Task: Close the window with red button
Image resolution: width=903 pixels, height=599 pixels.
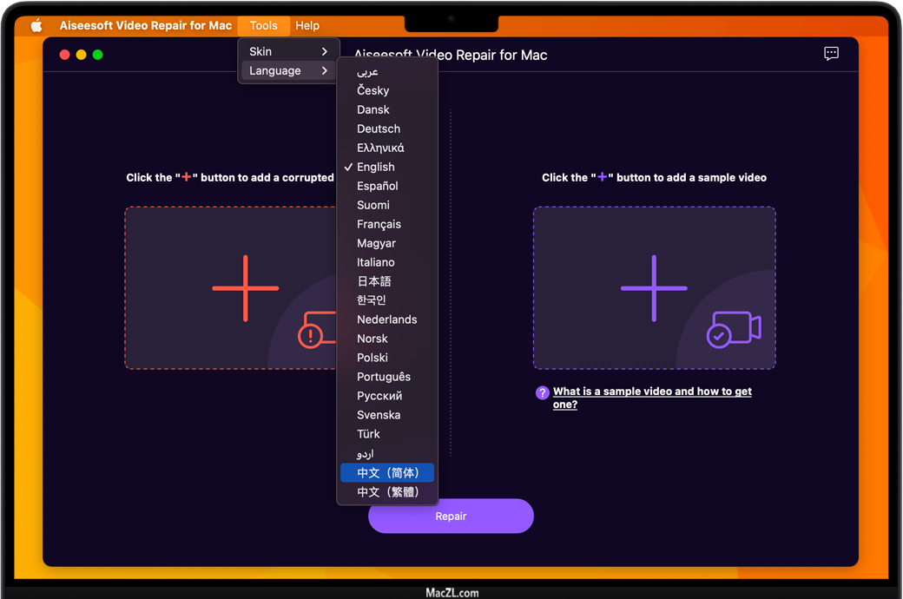Action: [64, 55]
